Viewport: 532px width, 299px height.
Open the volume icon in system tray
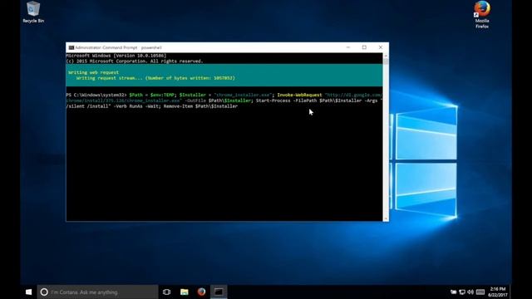470,292
